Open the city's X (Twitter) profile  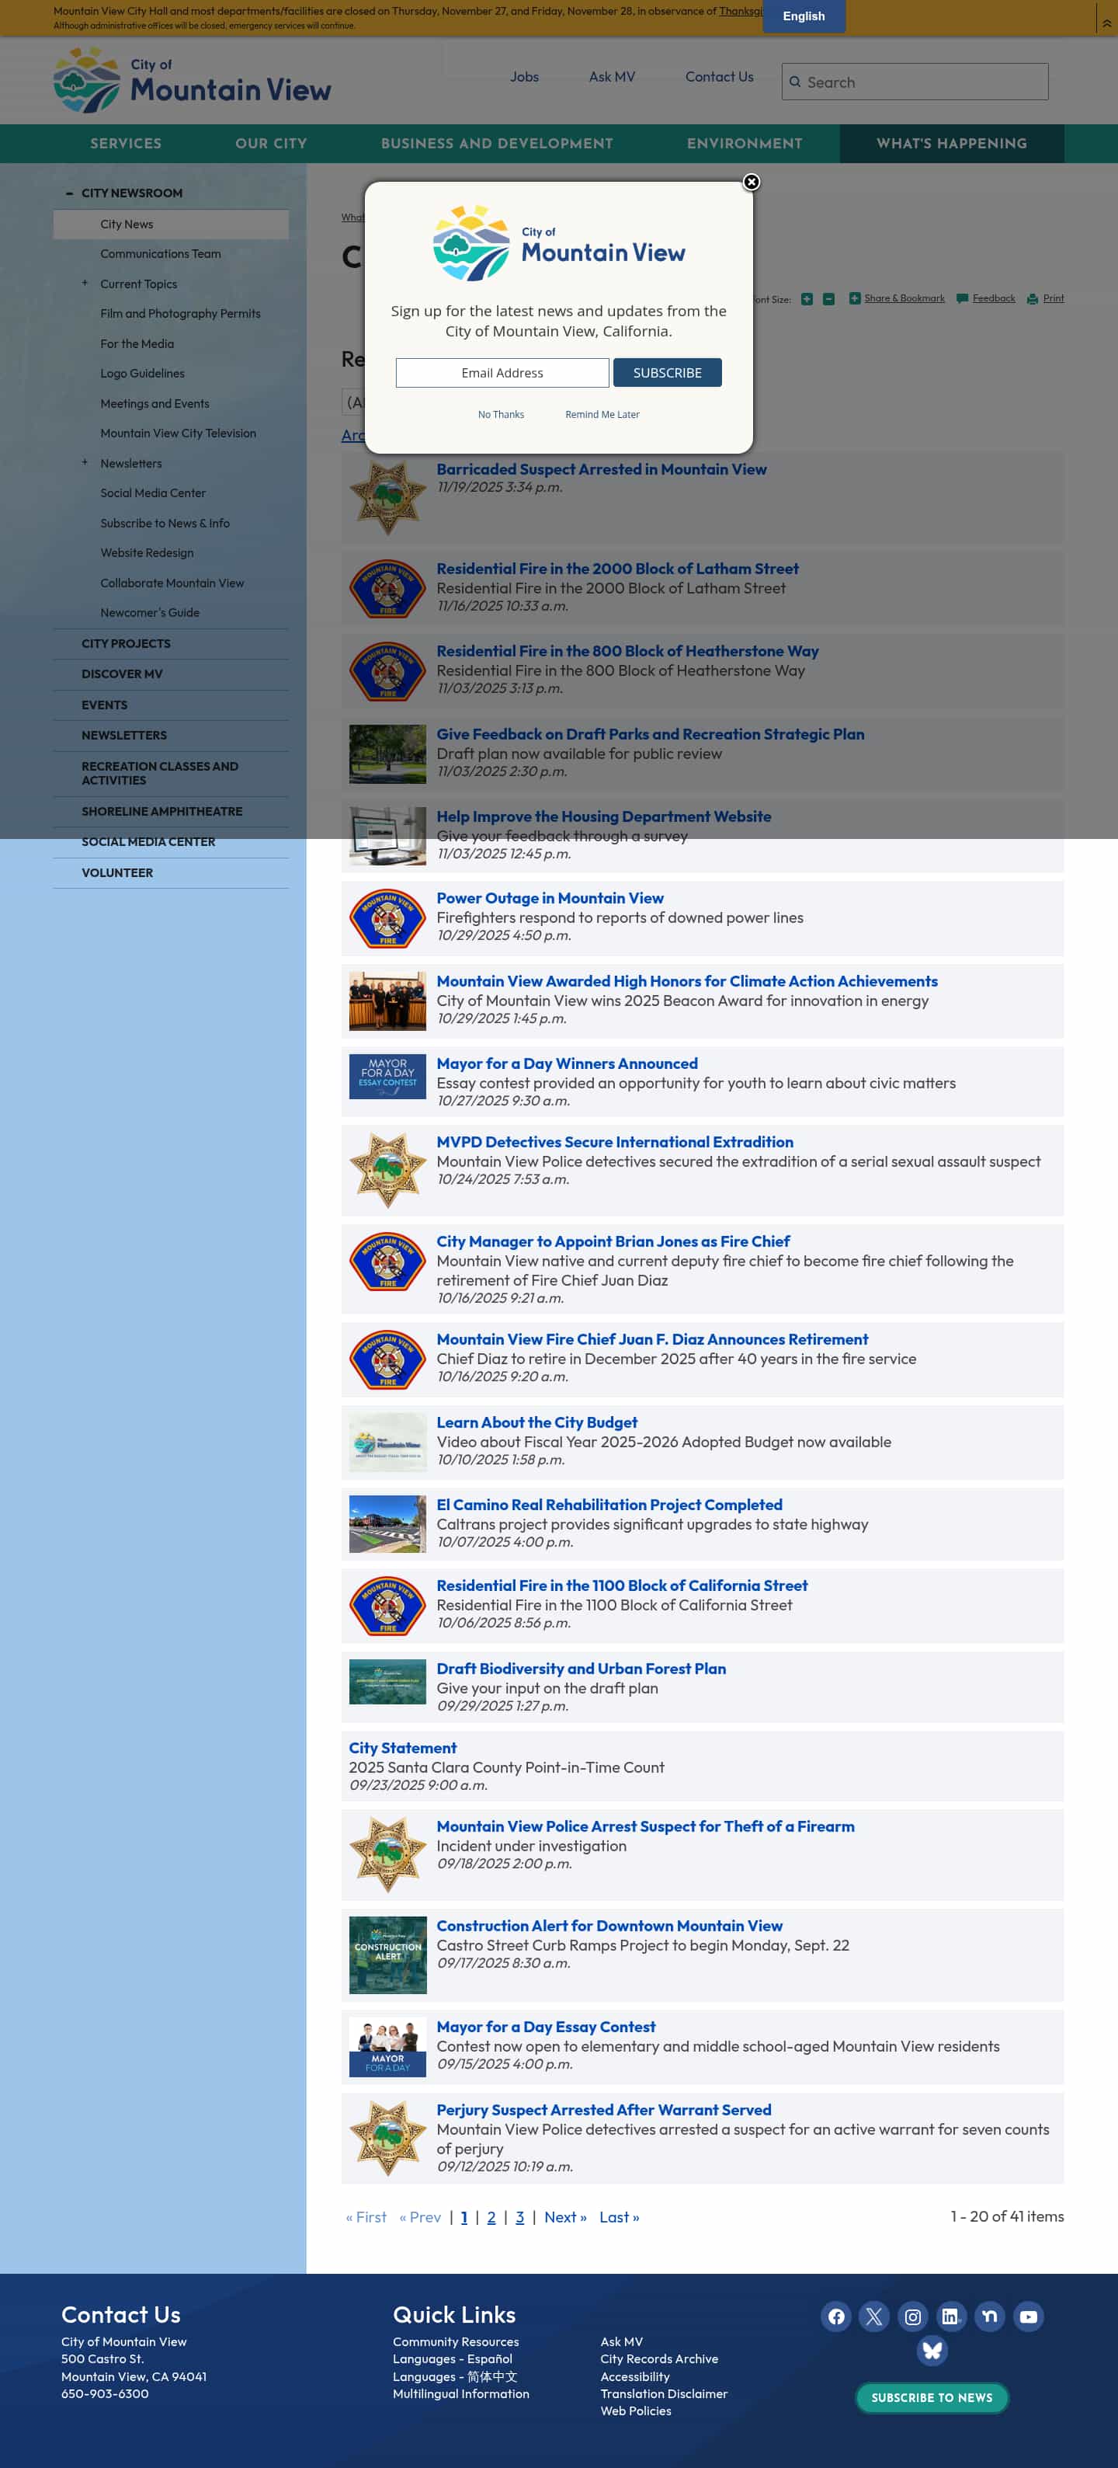click(874, 2316)
